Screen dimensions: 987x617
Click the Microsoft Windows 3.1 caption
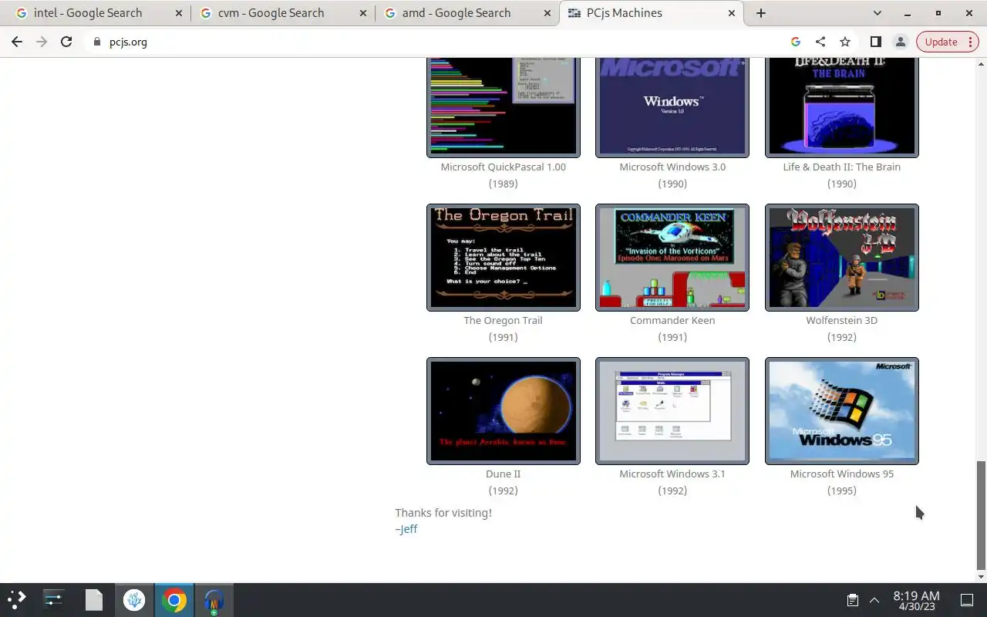672,474
